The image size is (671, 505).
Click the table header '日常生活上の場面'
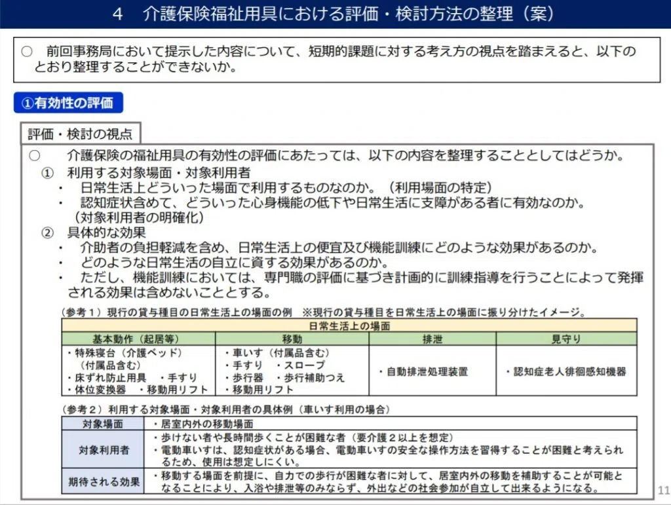pyautogui.click(x=349, y=326)
